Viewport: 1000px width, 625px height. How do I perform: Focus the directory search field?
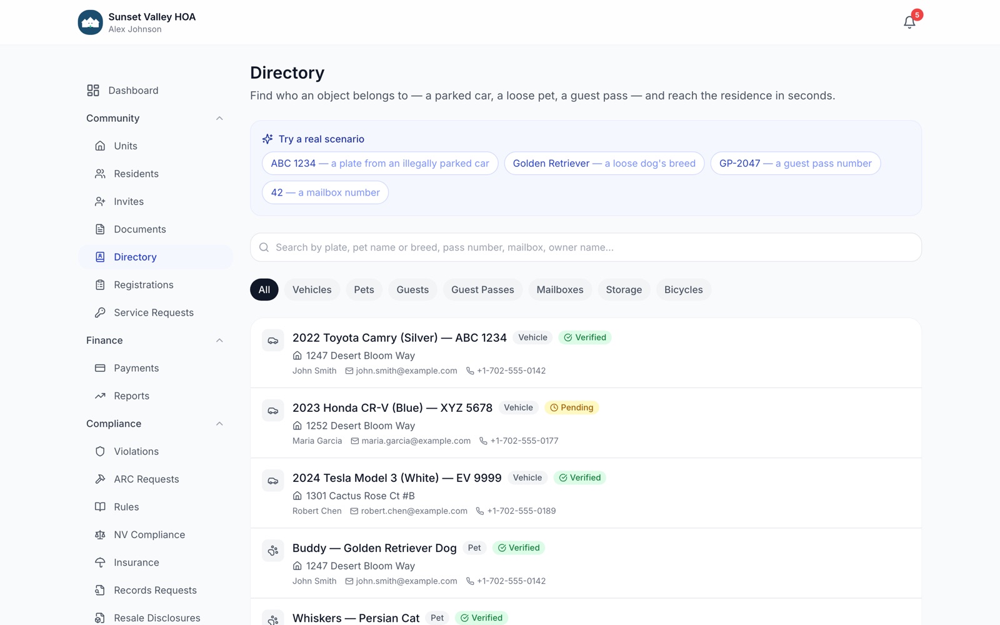coord(586,247)
